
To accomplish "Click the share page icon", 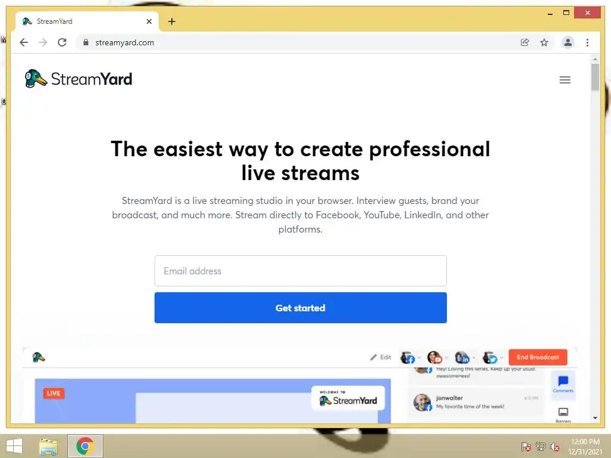I will pos(525,42).
